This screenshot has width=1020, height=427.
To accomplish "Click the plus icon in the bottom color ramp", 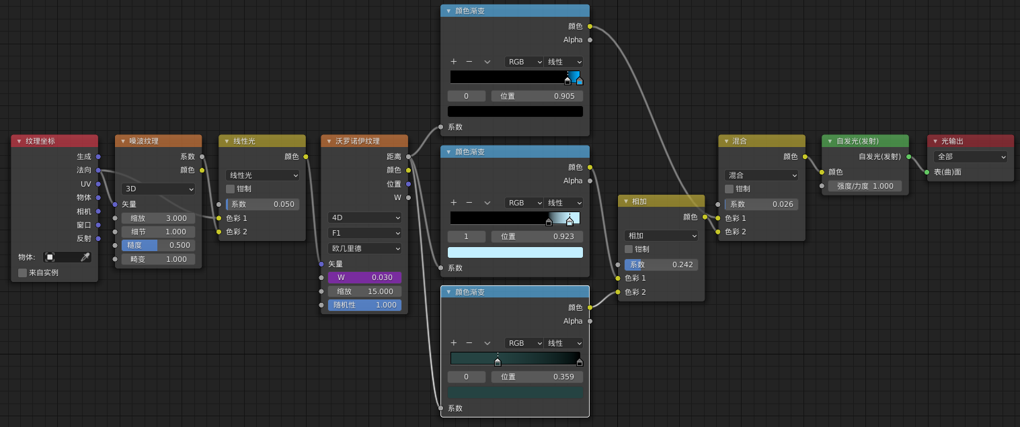I will tap(454, 343).
